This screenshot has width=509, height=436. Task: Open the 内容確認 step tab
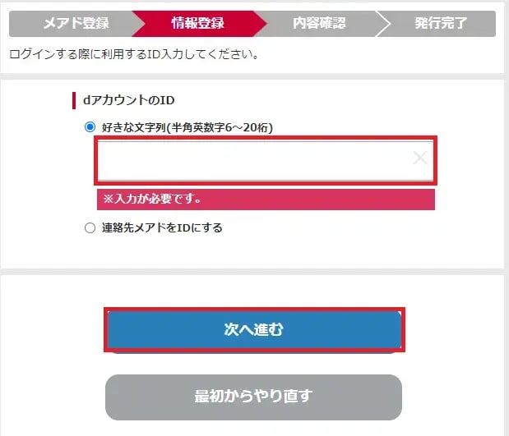click(319, 23)
